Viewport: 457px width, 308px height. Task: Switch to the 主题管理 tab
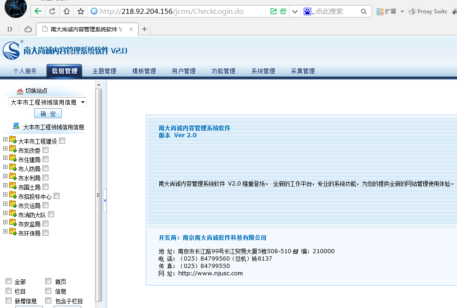pos(104,71)
